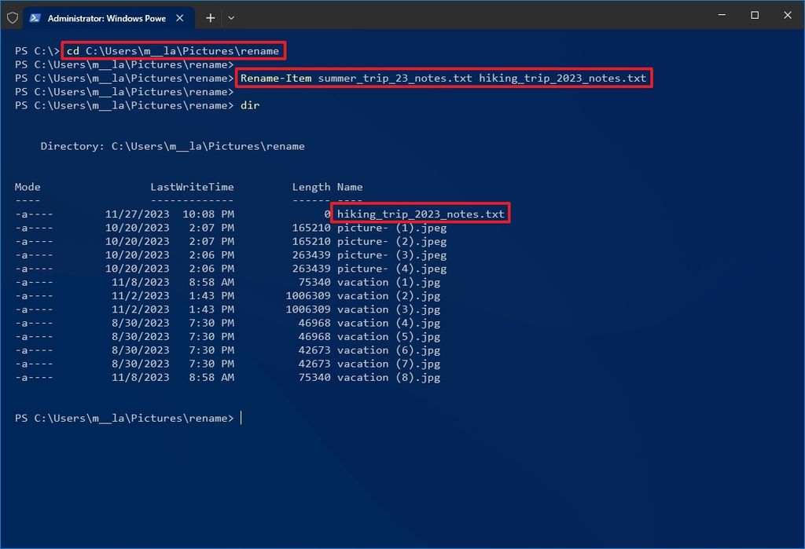Click the highlighted Rename-Item command
The height and width of the screenshot is (549, 805).
pos(444,78)
